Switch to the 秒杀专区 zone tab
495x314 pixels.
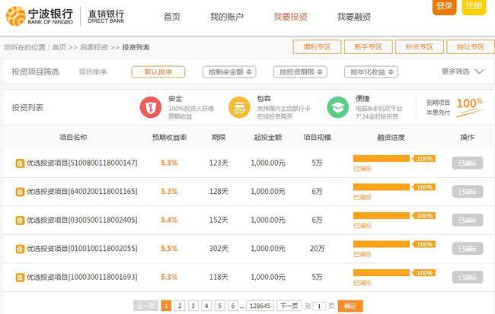(x=420, y=47)
